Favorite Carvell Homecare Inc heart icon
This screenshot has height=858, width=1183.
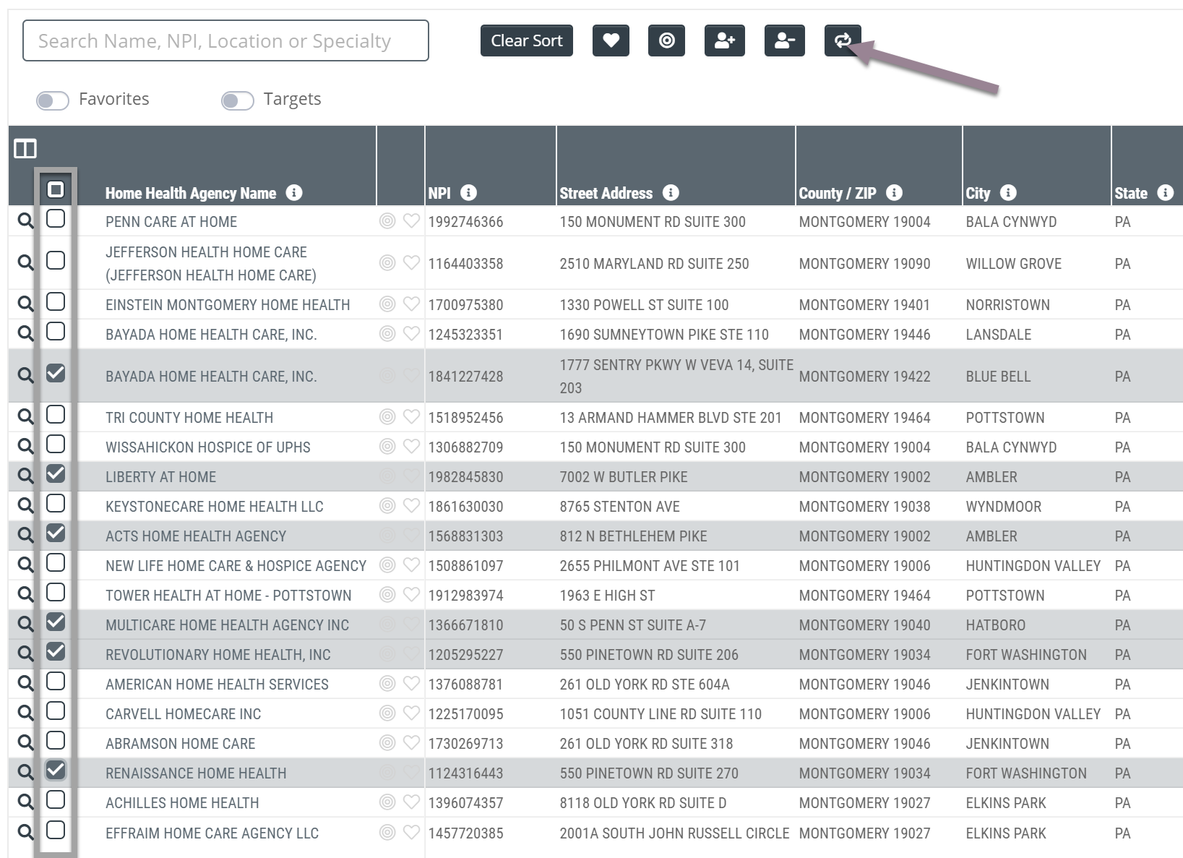[x=411, y=713]
